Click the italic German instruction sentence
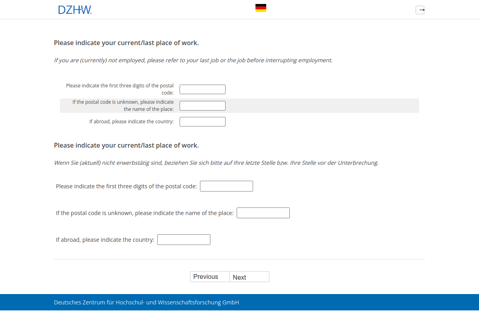The width and height of the screenshot is (479, 314). (x=217, y=163)
